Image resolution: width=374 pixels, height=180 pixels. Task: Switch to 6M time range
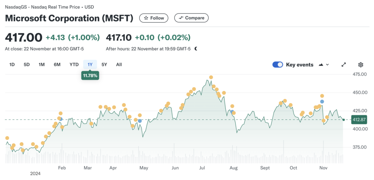[x=57, y=65]
